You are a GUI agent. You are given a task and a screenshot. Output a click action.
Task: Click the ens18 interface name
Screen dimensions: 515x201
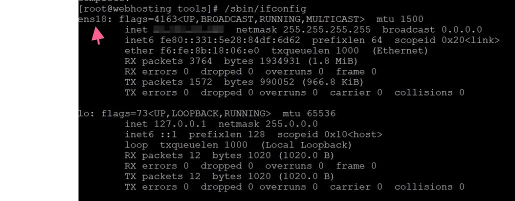(92, 19)
